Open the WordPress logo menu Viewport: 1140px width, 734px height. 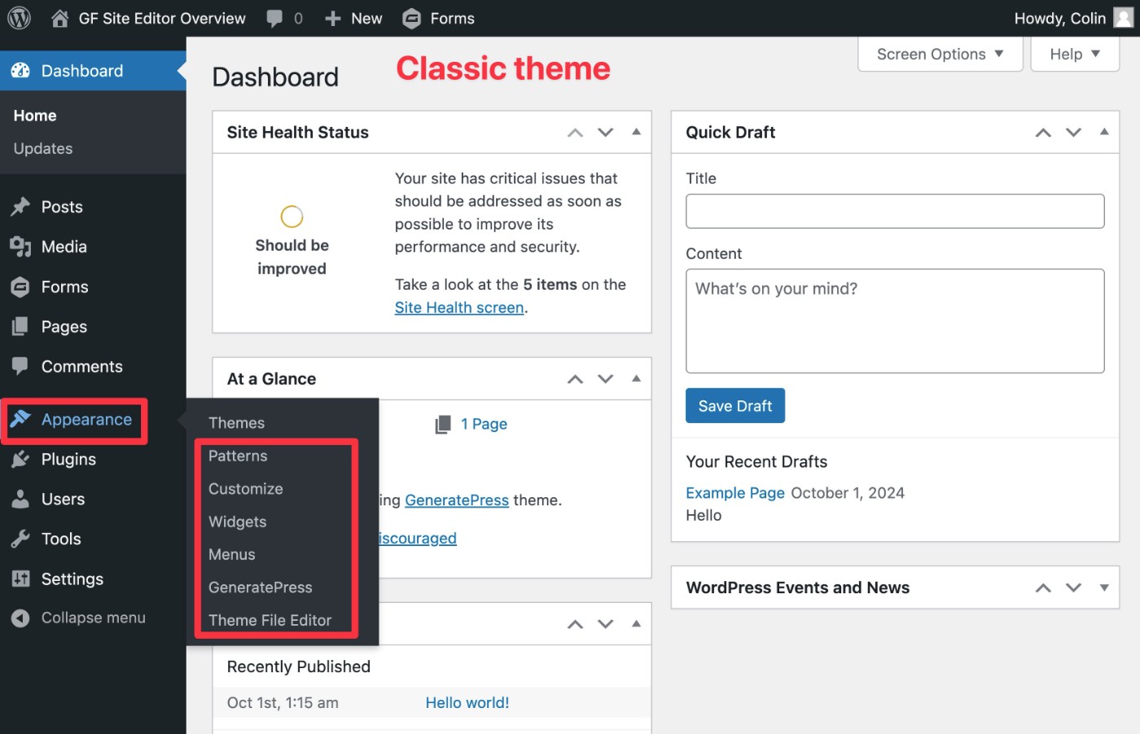pos(19,18)
